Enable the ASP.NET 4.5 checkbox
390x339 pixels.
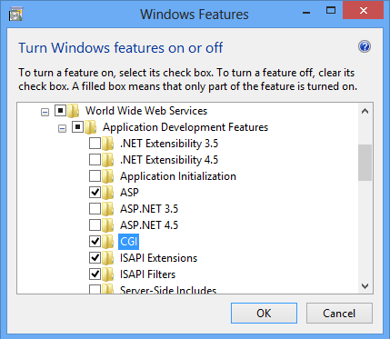click(95, 225)
